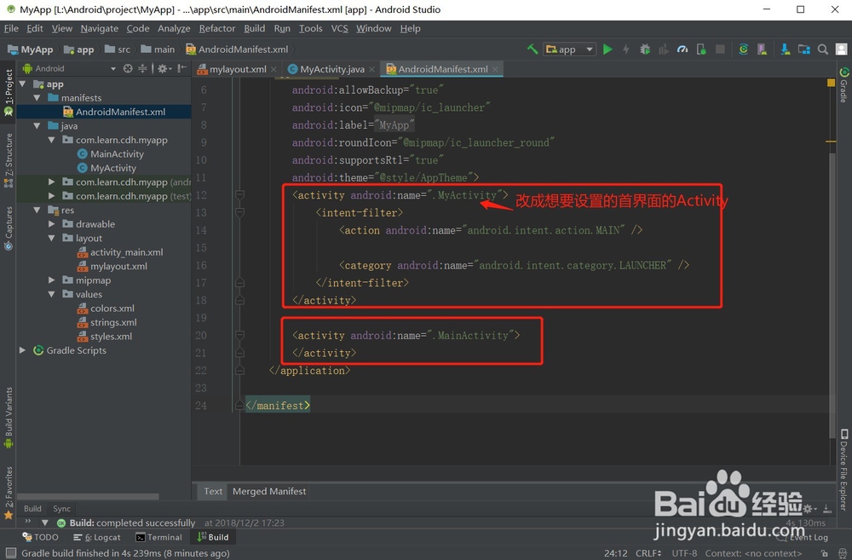Open the TODO tool window
Image resolution: width=852 pixels, height=560 pixels.
click(40, 537)
